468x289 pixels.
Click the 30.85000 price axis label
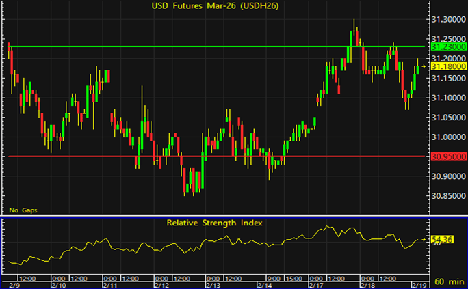pos(448,197)
